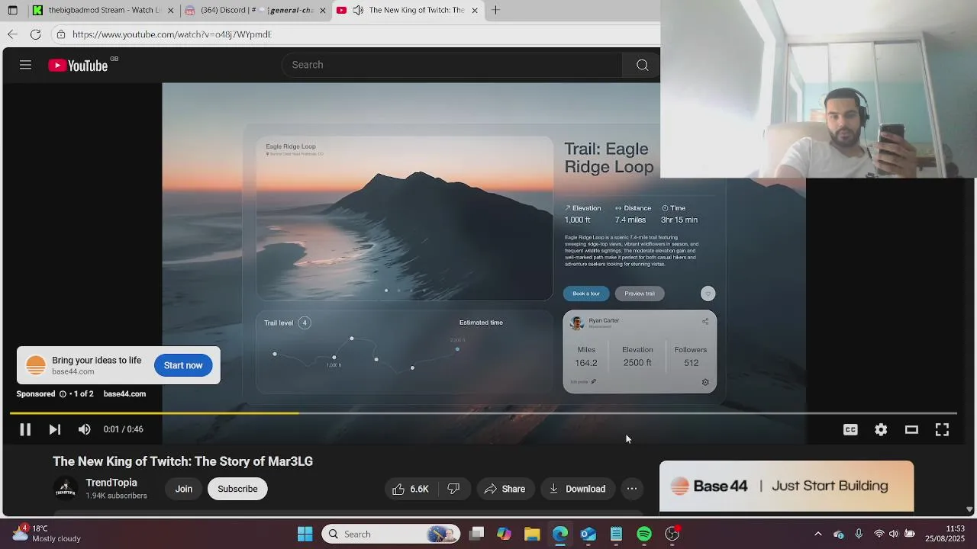Image resolution: width=977 pixels, height=549 pixels.
Task: Subscribe to TrendTopia
Action: [237, 489]
